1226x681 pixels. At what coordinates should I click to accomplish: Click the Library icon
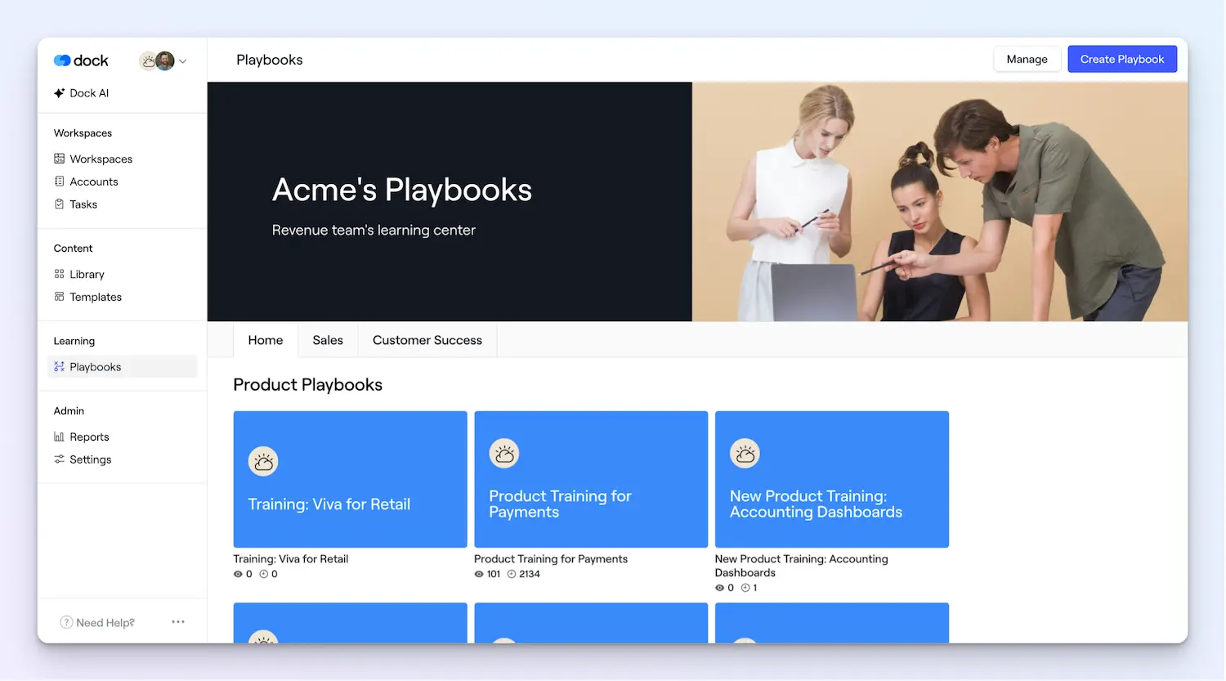click(x=59, y=274)
